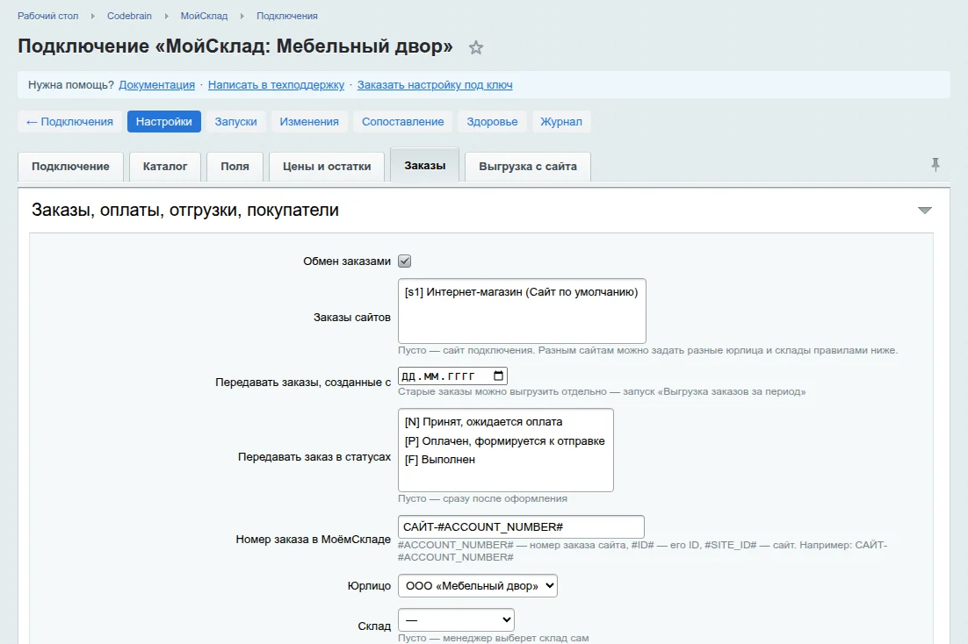Image resolution: width=968 pixels, height=644 pixels.
Task: Open the Юрлицо dropdown
Action: click(x=477, y=586)
